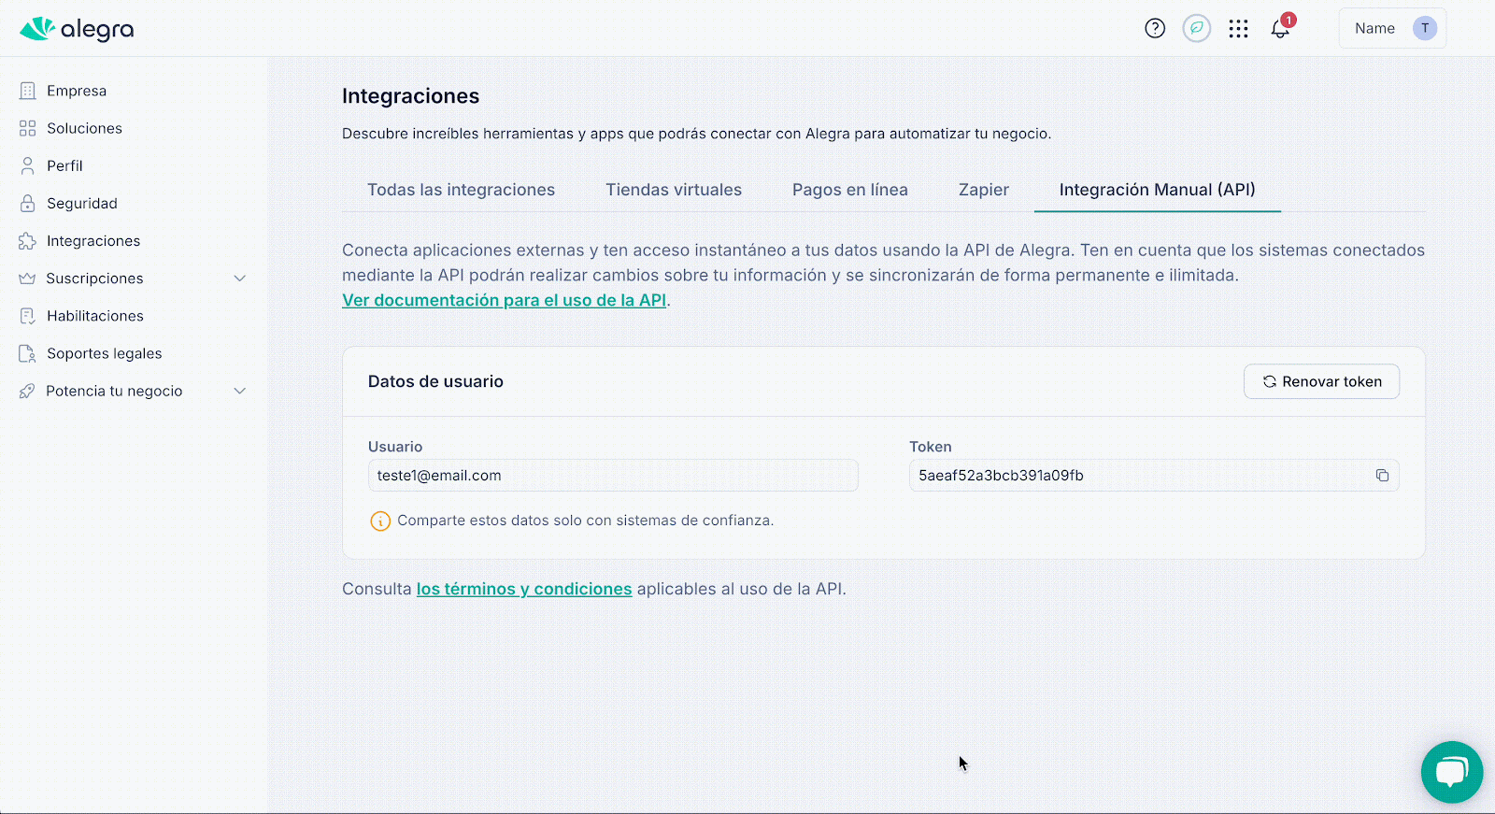Click the Token value field
The image size is (1495, 814).
coord(1154,476)
